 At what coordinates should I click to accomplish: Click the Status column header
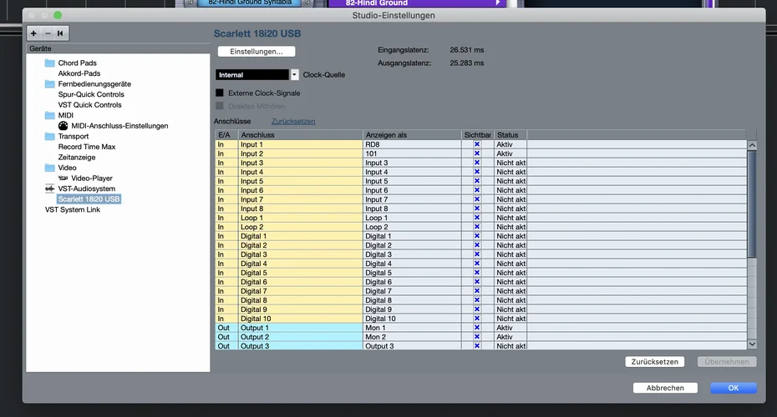[x=510, y=135]
